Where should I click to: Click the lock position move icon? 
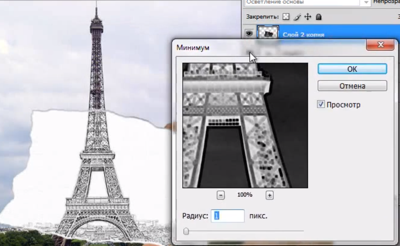click(x=308, y=17)
